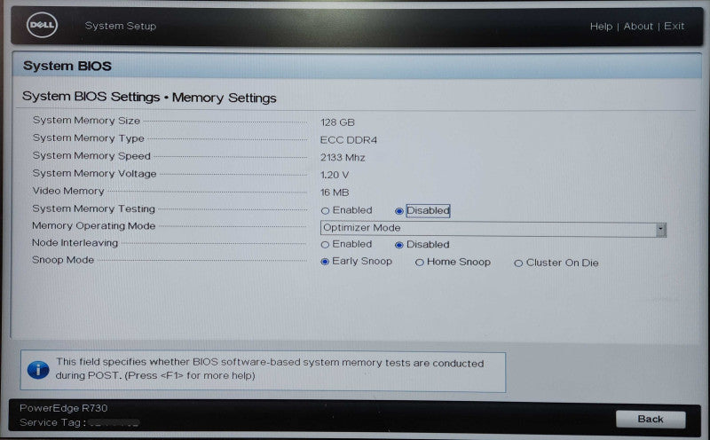The image size is (710, 440).
Task: Click the PowerEdge R730 model text
Action: [63, 408]
